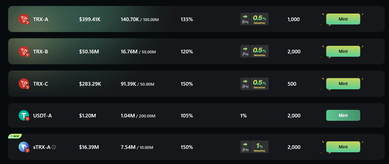Mint using TRX-B collateral
The width and height of the screenshot is (389, 164).
click(x=343, y=52)
